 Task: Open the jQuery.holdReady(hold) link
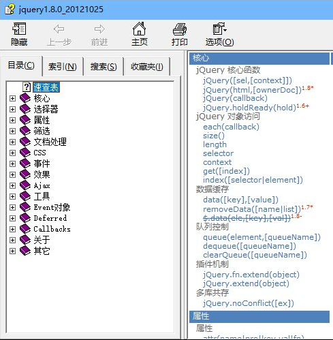click(249, 108)
